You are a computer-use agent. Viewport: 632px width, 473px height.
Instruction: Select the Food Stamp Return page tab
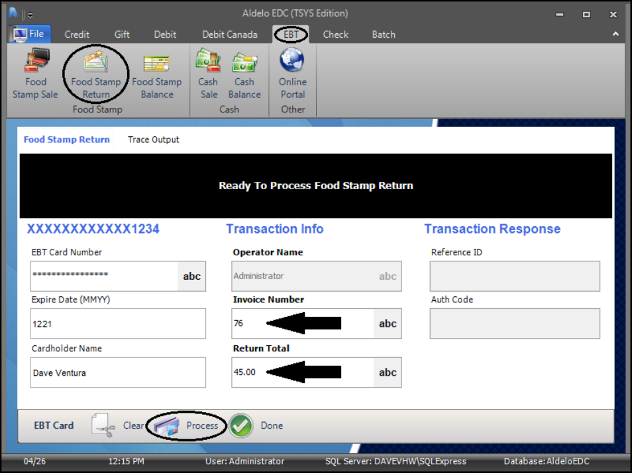66,140
